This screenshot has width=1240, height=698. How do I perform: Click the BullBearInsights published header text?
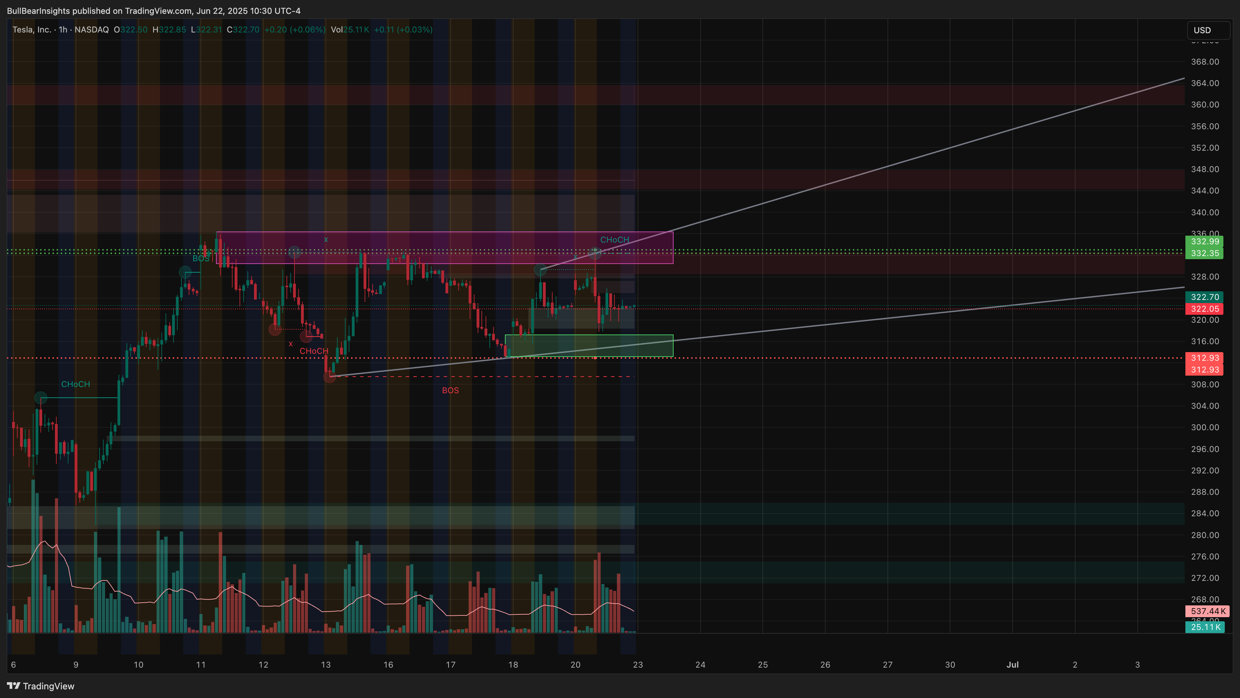(x=153, y=11)
